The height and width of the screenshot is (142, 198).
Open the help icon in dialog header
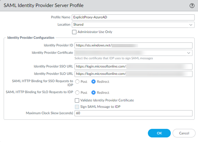[192, 6]
